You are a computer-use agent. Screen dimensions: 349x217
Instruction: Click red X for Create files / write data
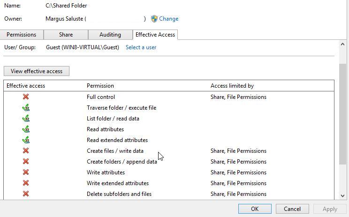click(x=26, y=151)
